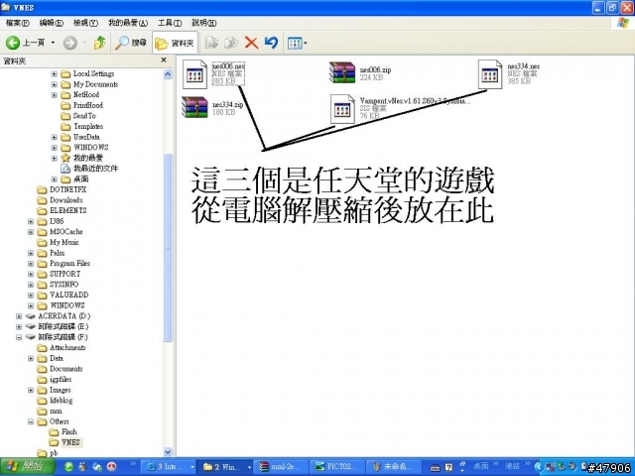Click the folder tree scroll down arrow
This screenshot has width=635, height=476.
(x=168, y=452)
